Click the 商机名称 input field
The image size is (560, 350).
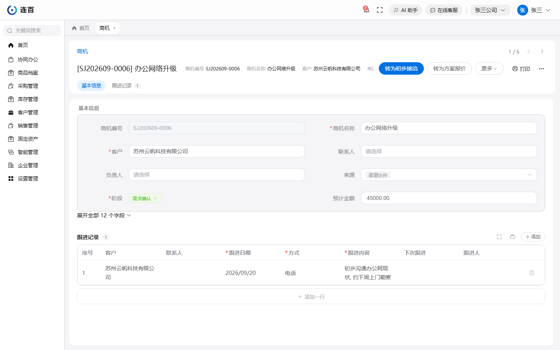[449, 128]
